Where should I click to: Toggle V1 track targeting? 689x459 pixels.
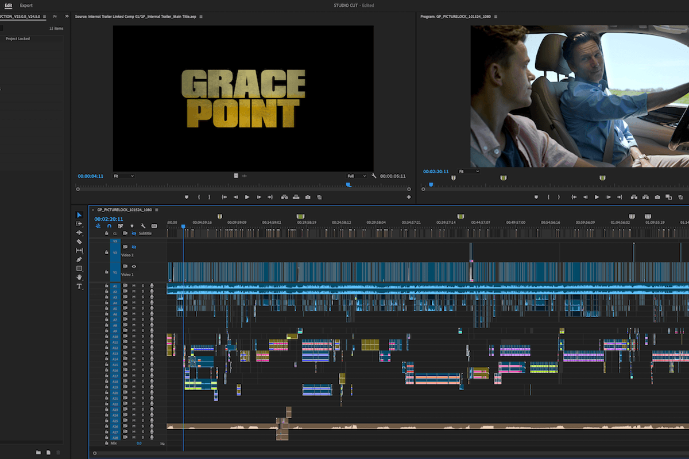pyautogui.click(x=115, y=273)
